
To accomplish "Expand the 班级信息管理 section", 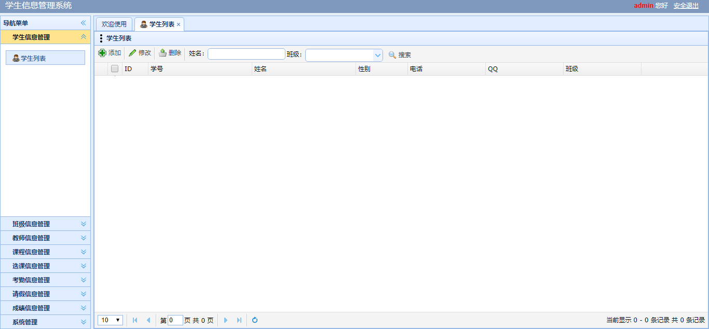I will [x=45, y=224].
